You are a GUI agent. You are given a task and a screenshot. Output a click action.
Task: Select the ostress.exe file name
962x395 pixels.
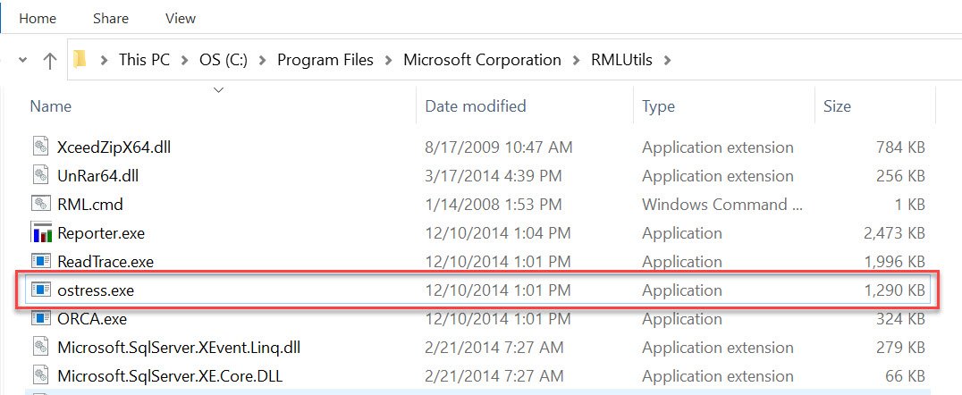coord(95,290)
